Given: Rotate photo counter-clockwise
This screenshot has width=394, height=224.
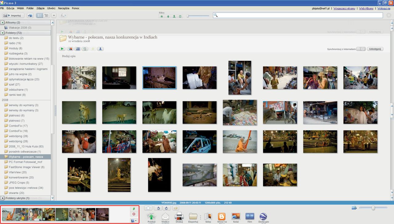Looking at the screenshot, I should click(x=158, y=208).
